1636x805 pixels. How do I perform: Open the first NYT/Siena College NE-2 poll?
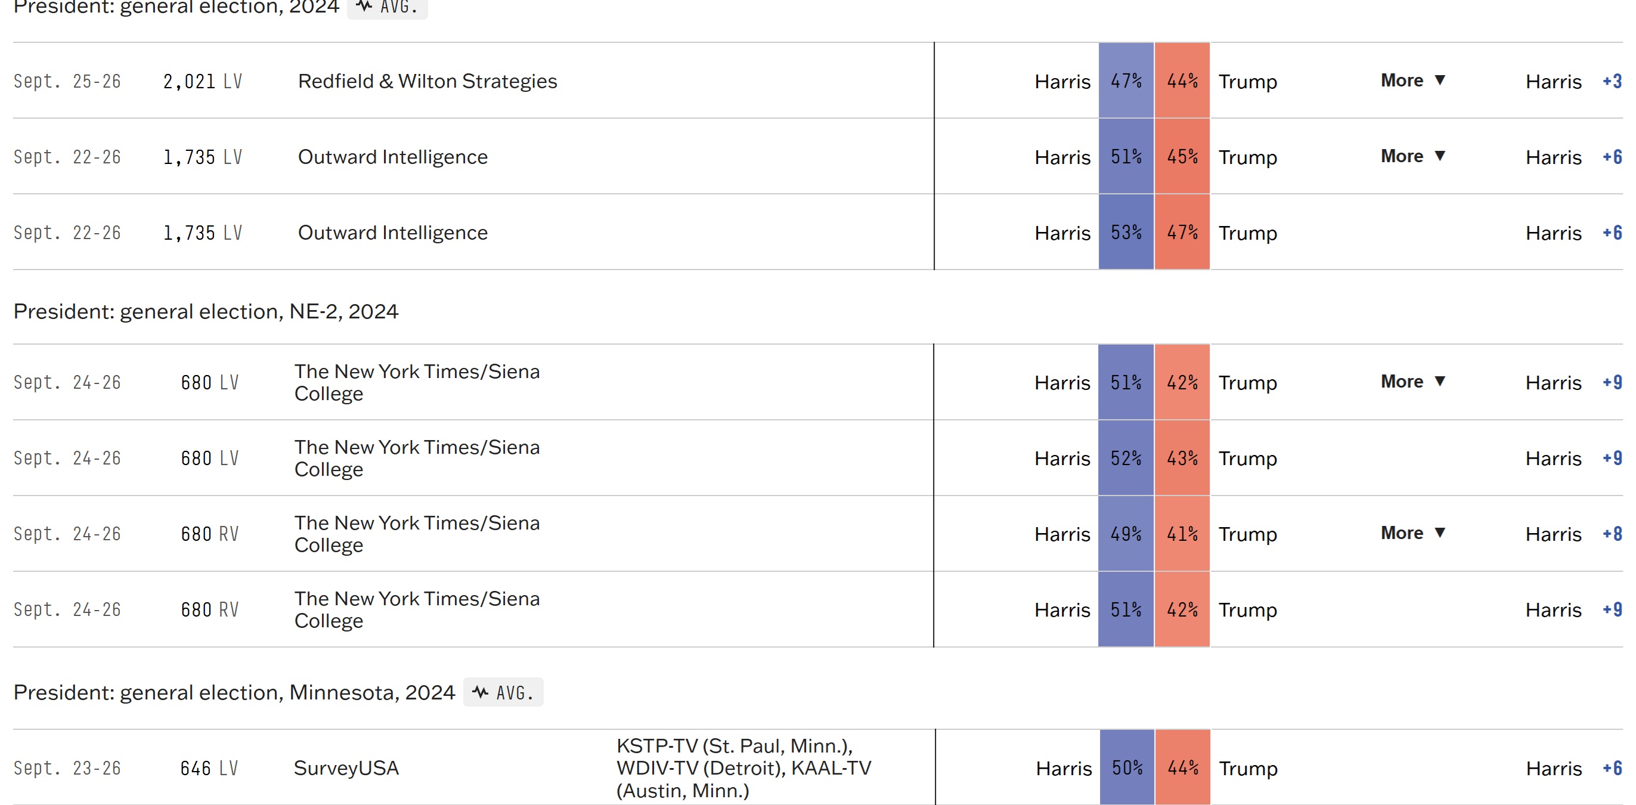click(x=417, y=382)
